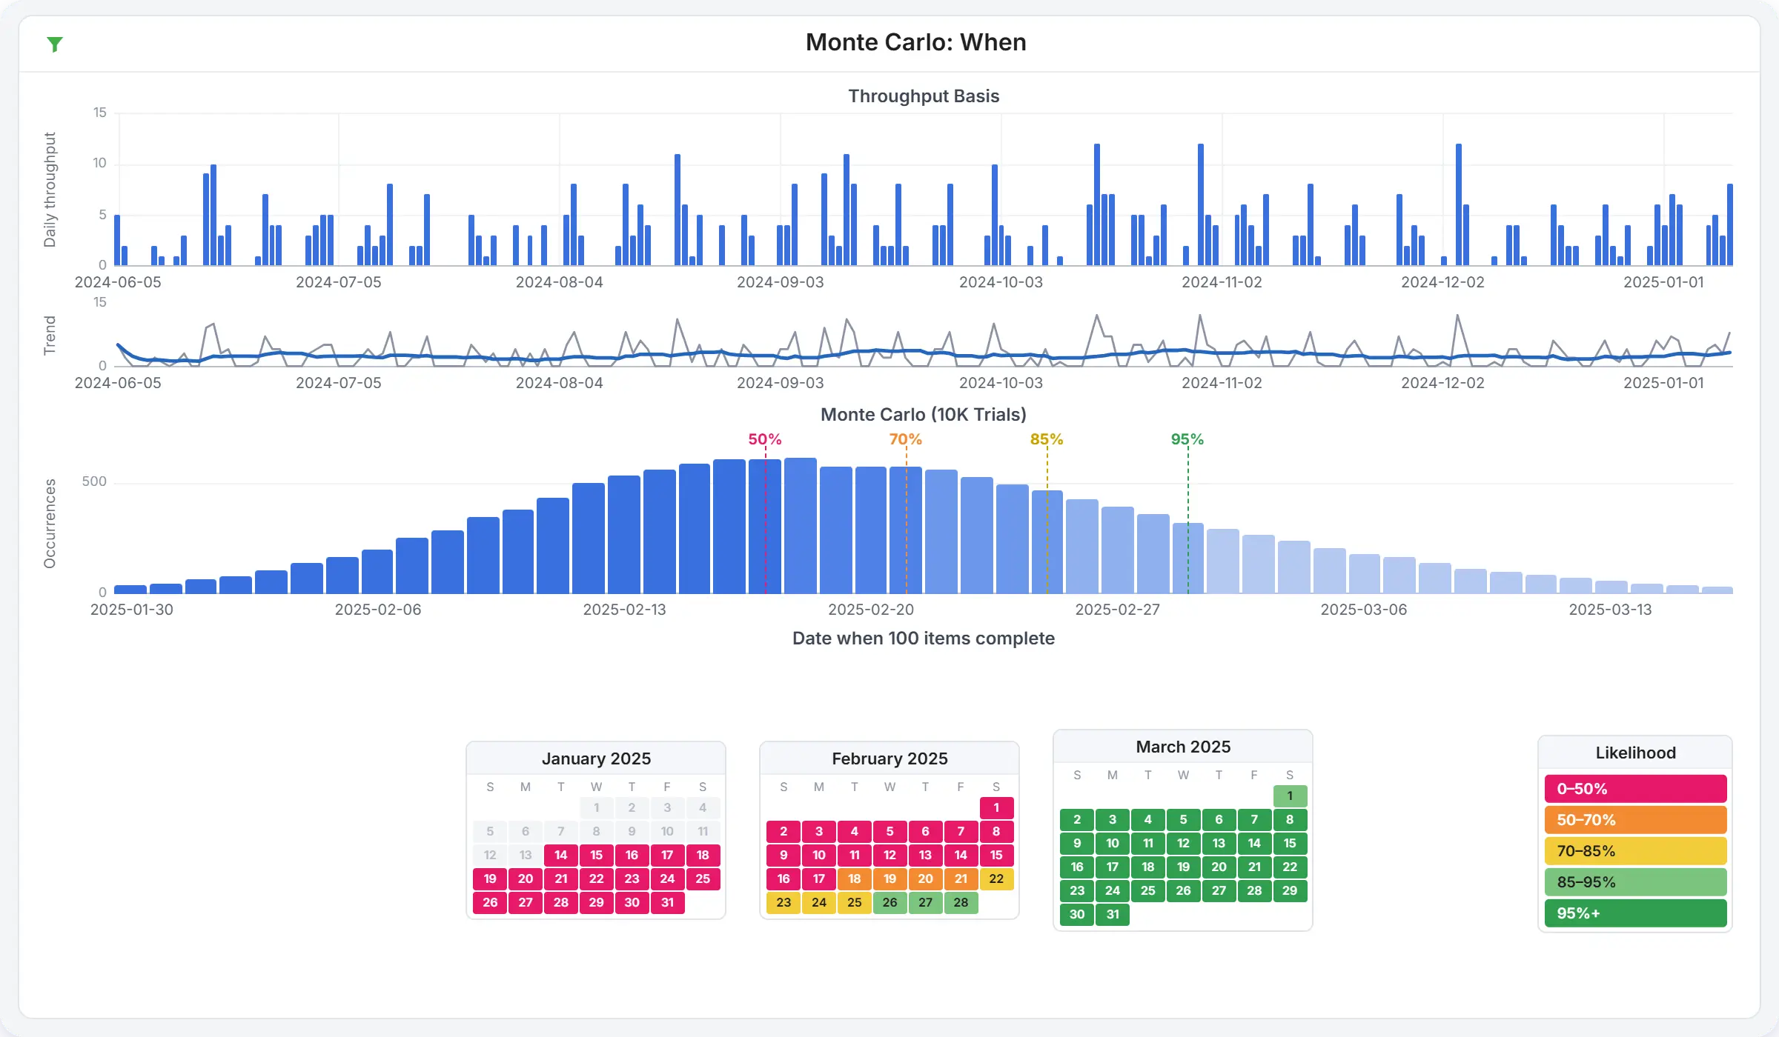Open the green filter funnel icon
1779x1037 pixels.
coord(54,44)
